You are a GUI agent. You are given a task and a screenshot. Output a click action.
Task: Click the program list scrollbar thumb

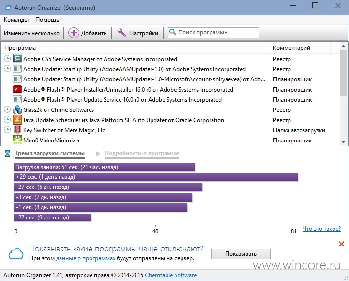pyautogui.click(x=343, y=73)
